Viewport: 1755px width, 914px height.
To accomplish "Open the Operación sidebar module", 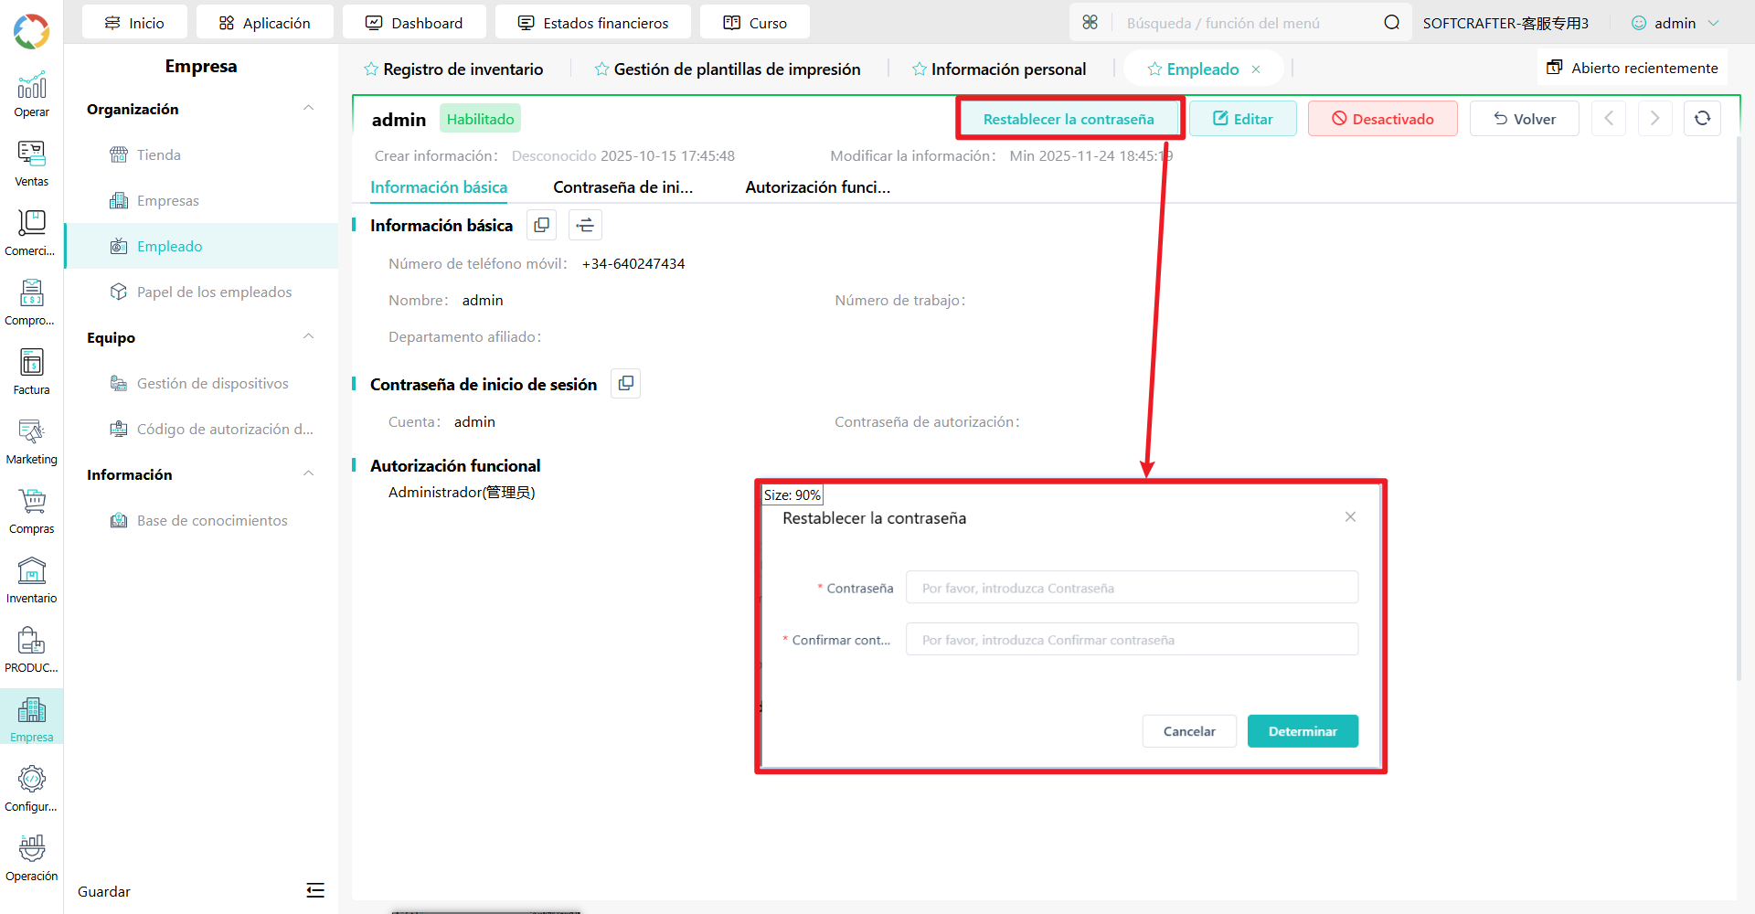I will point(32,859).
